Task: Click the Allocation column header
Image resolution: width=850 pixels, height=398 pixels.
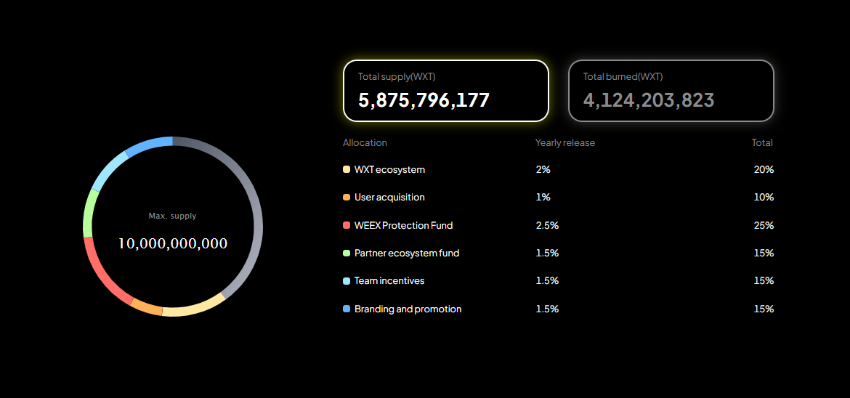Action: [x=365, y=143]
